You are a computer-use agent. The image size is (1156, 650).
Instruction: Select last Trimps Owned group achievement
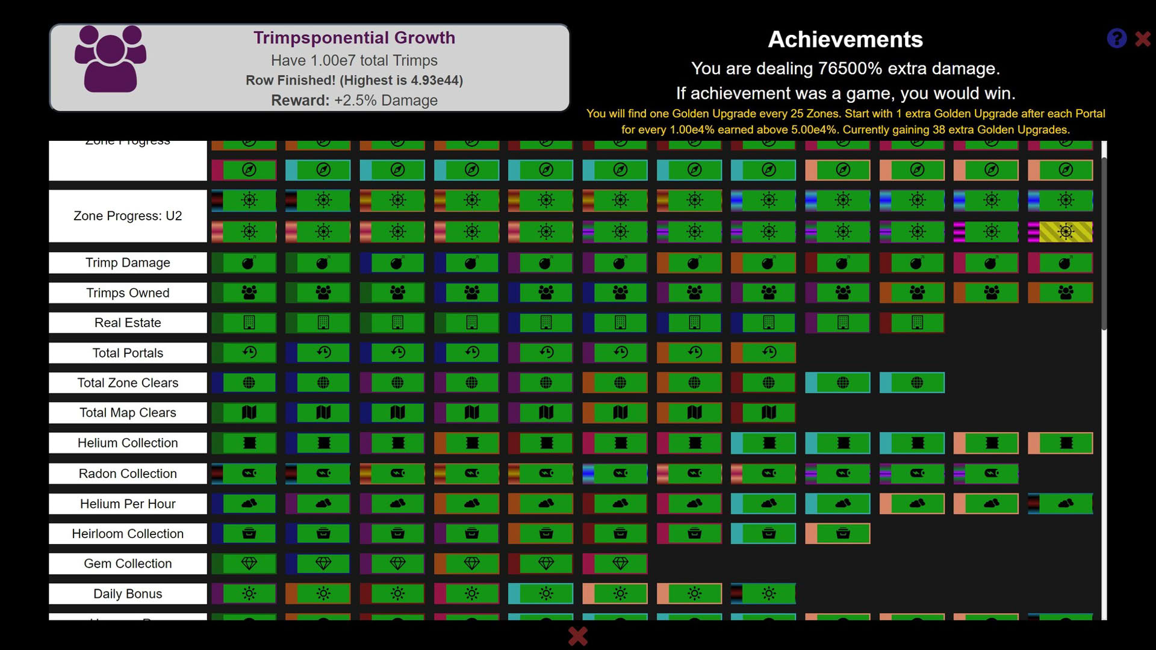tap(1060, 293)
